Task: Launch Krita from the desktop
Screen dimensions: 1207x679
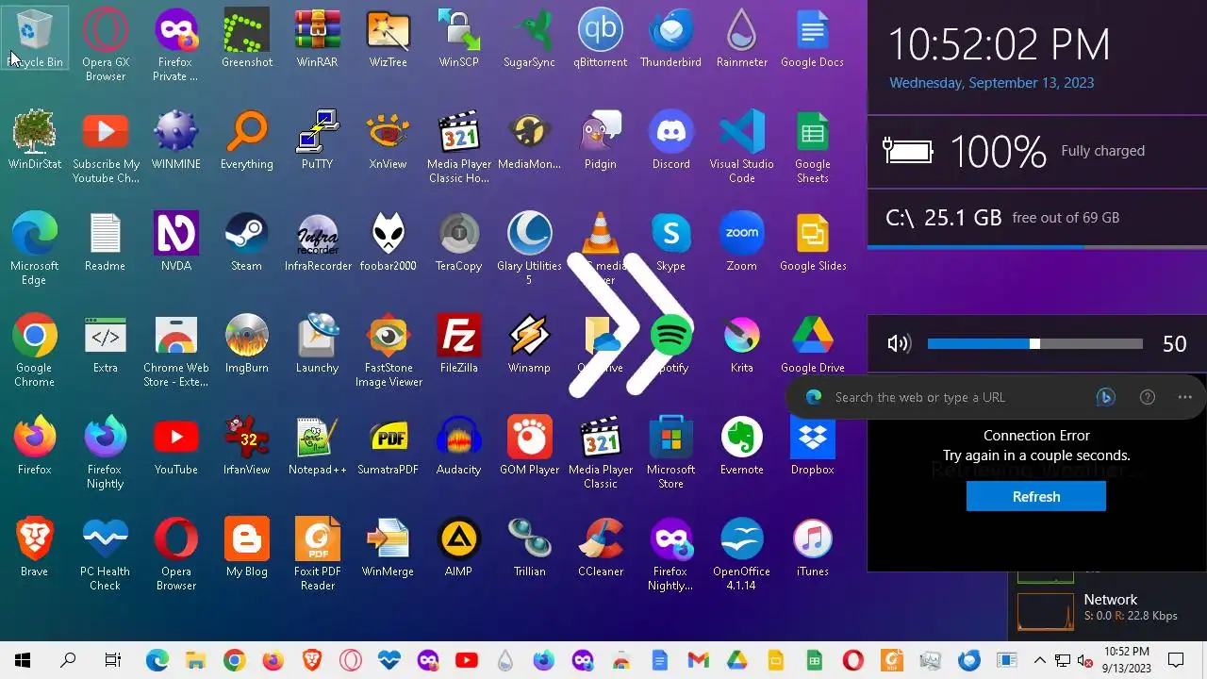Action: tap(742, 344)
